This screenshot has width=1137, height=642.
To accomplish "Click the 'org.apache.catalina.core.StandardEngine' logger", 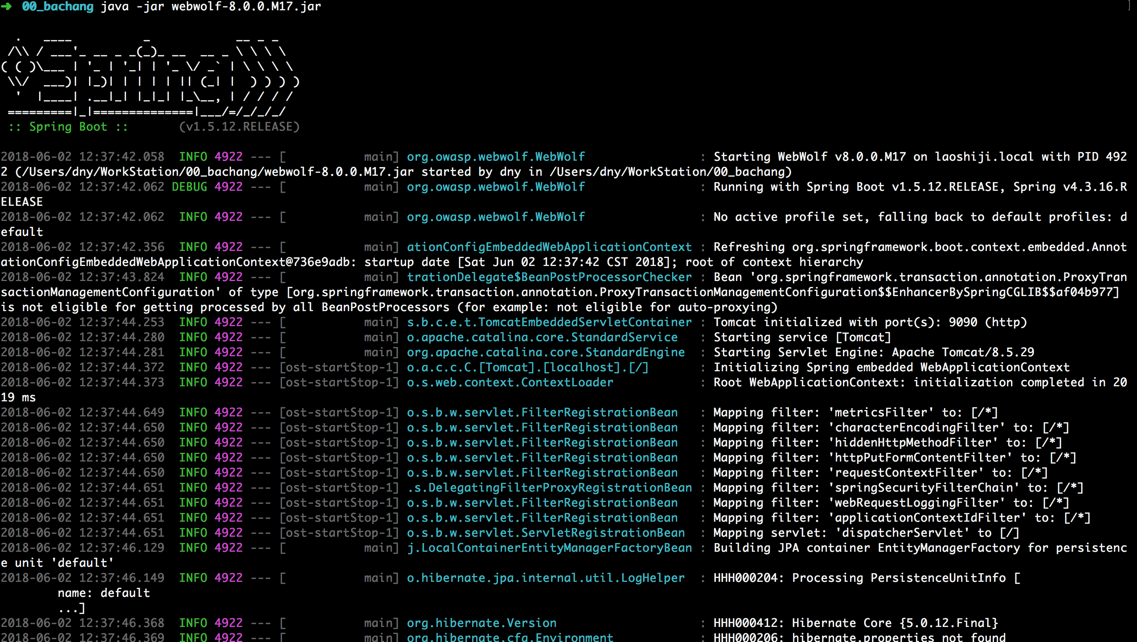I will 546,352.
